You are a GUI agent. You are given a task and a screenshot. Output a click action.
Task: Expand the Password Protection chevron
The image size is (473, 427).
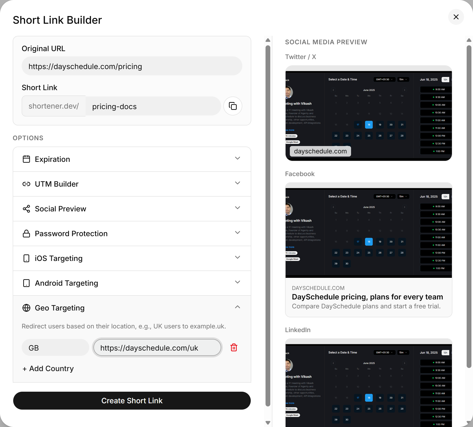click(238, 232)
